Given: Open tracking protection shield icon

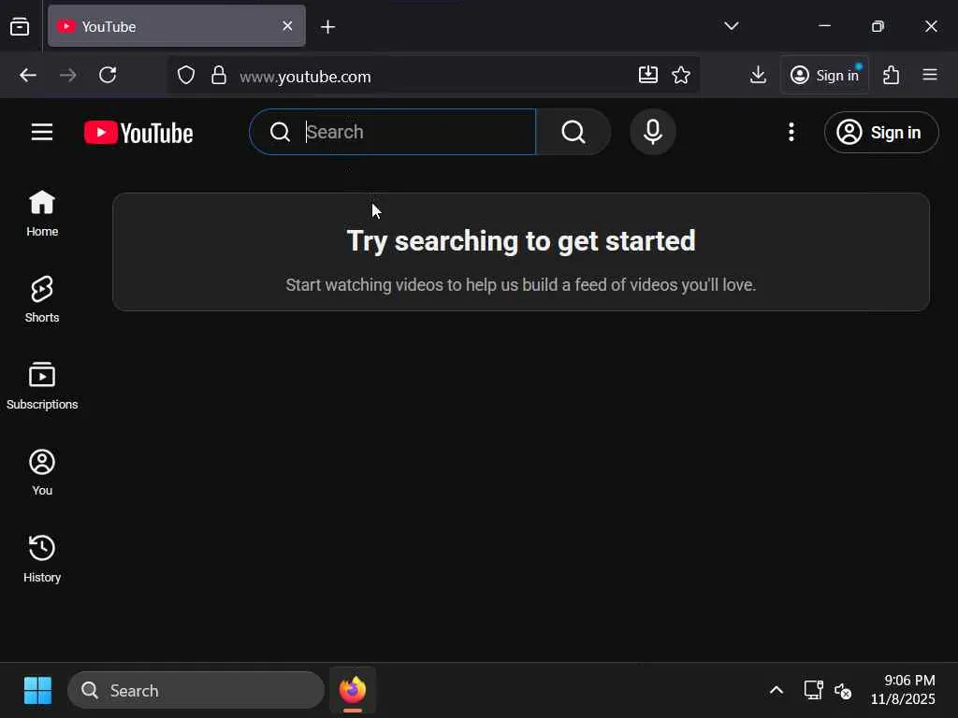Looking at the screenshot, I should [x=186, y=76].
